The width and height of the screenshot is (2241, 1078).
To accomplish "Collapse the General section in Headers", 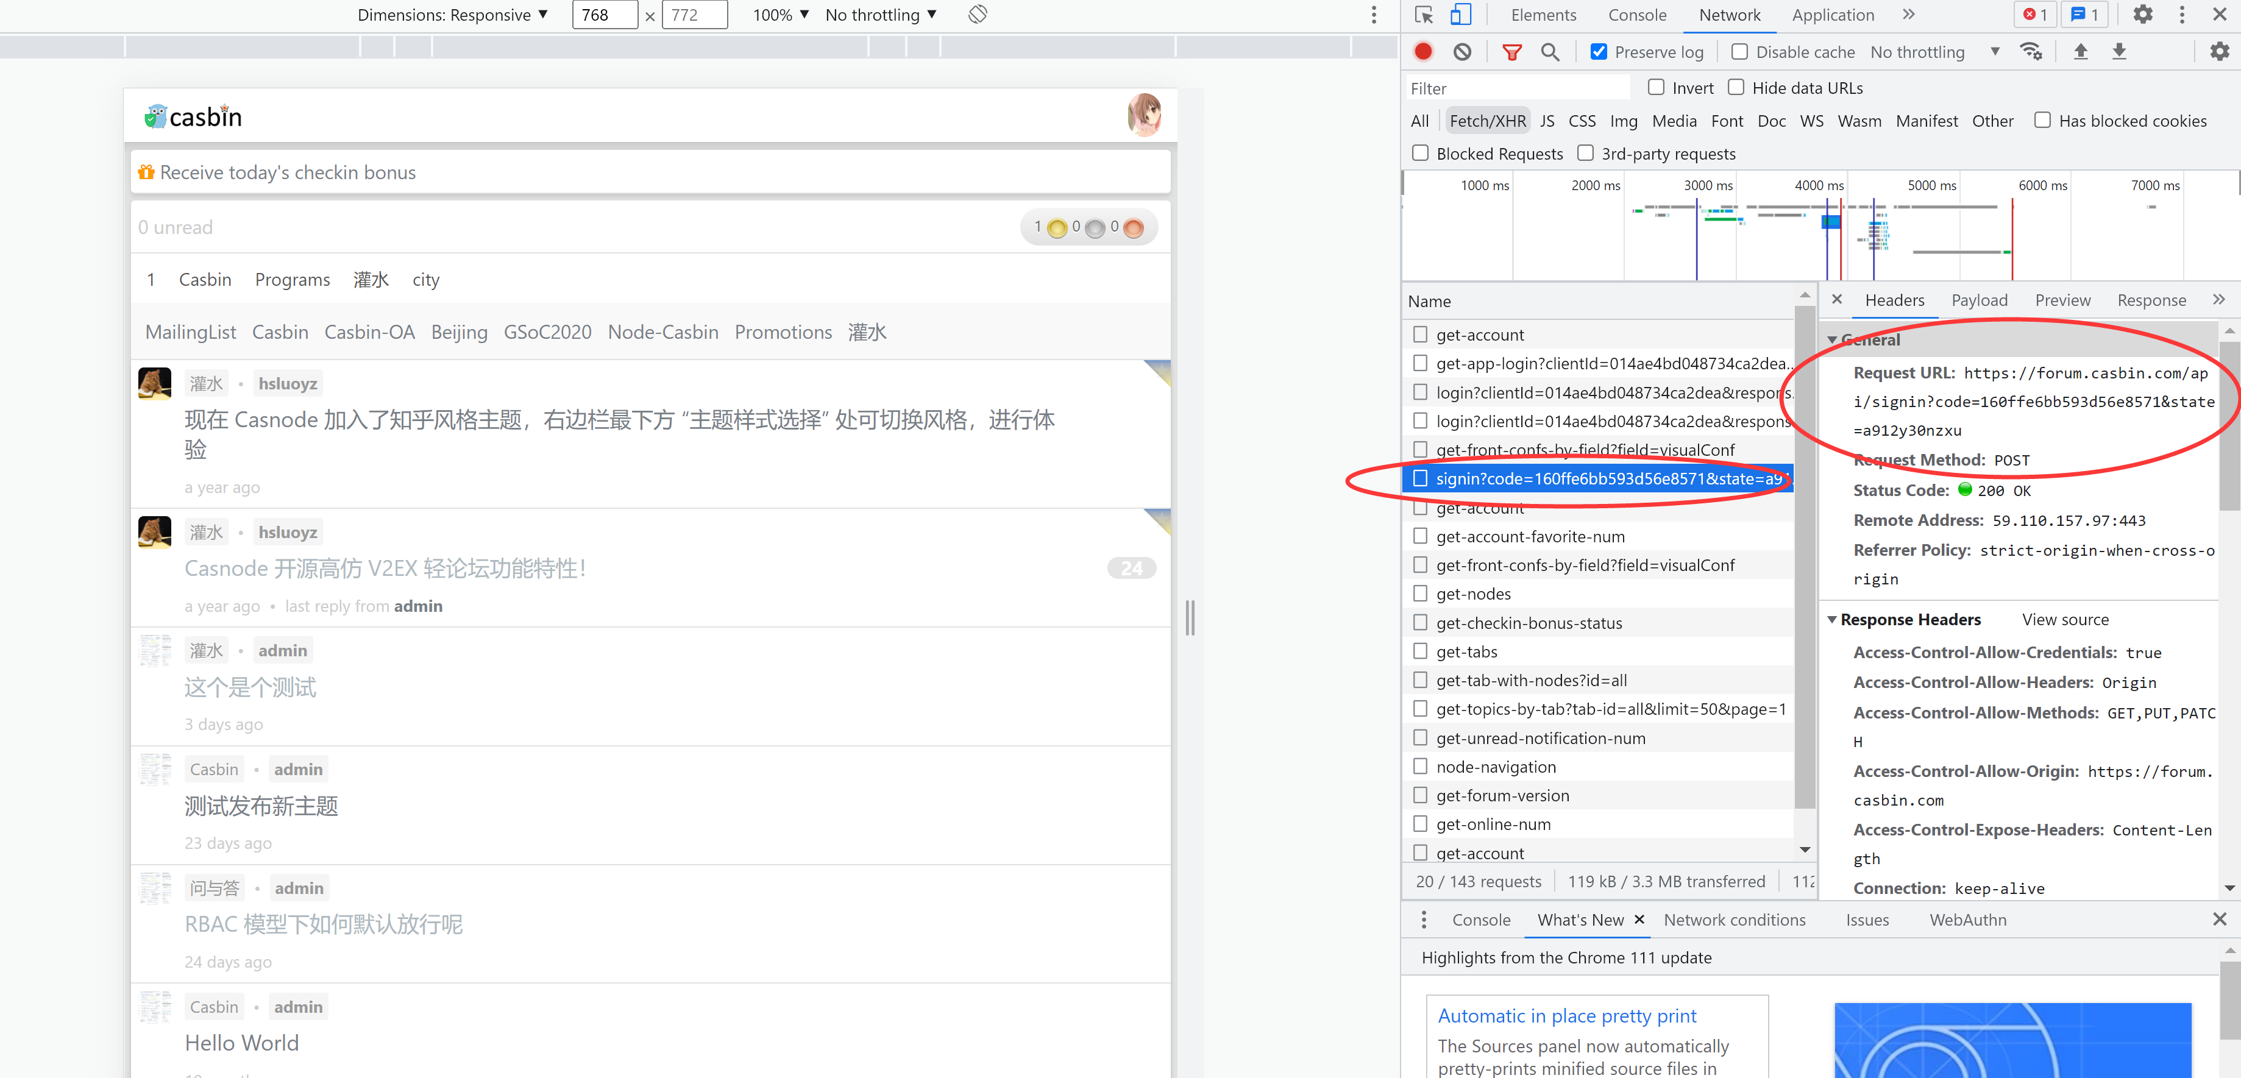I will [x=1834, y=339].
